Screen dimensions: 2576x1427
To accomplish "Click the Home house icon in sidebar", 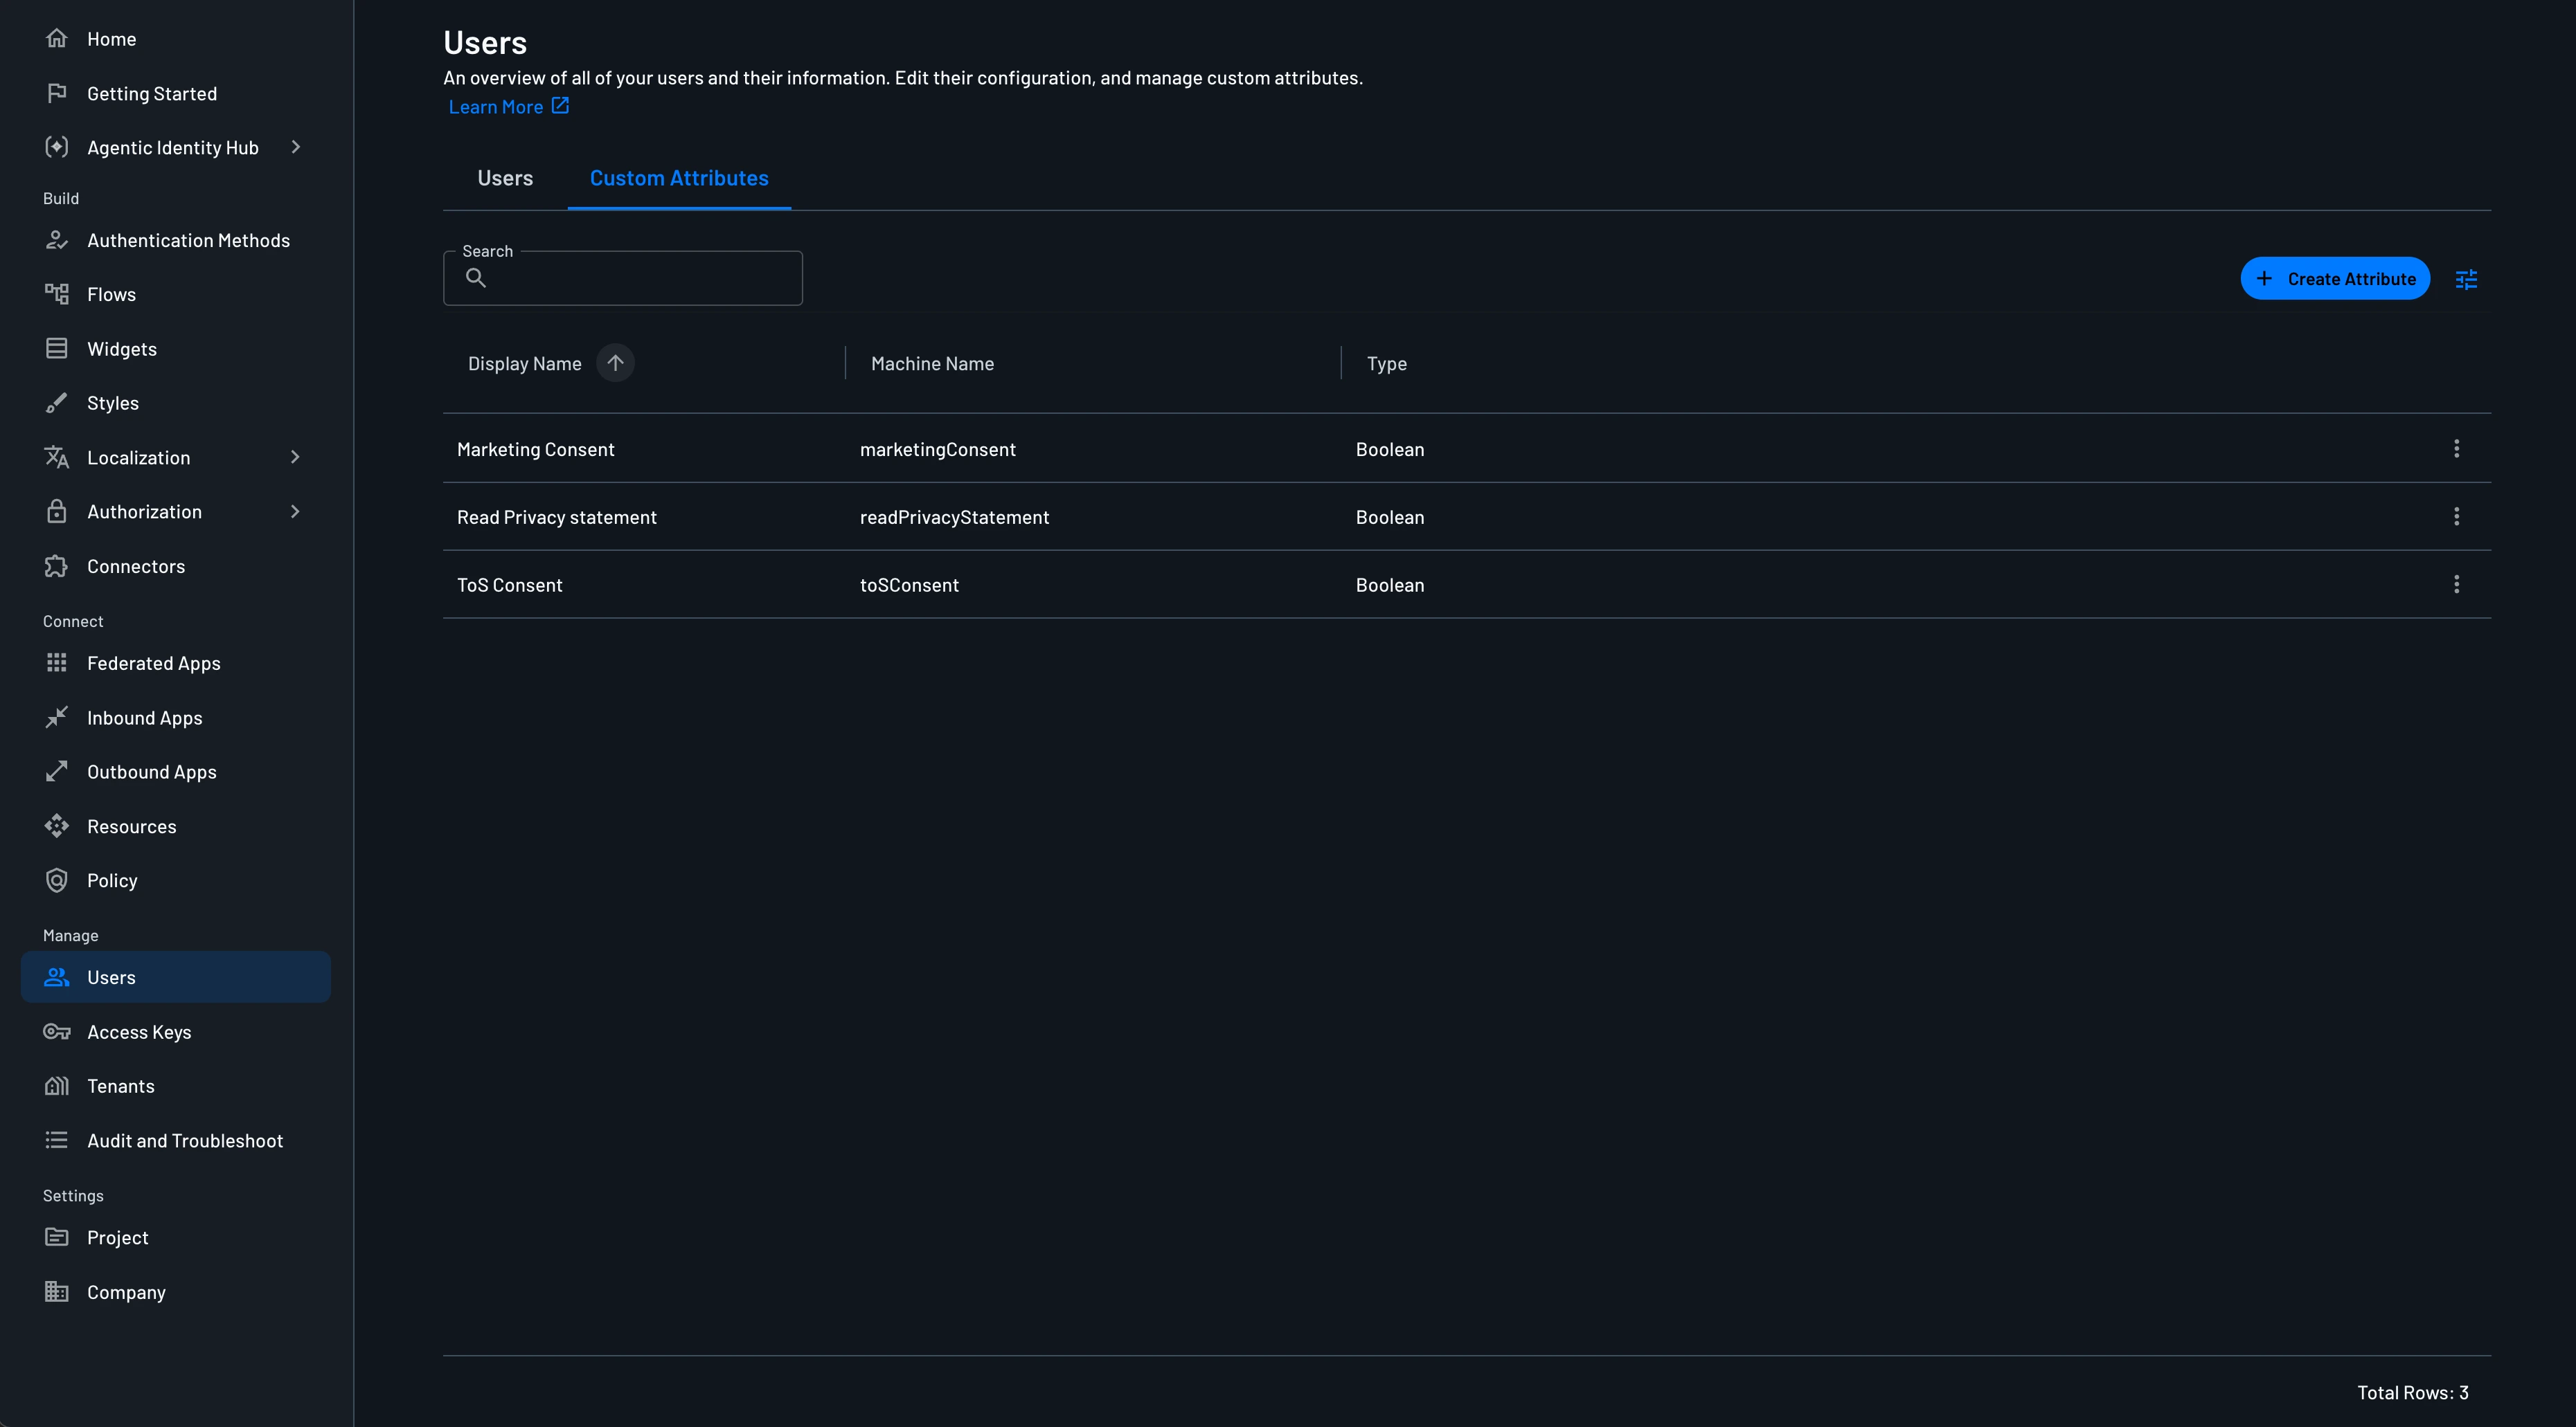I will click(57, 38).
